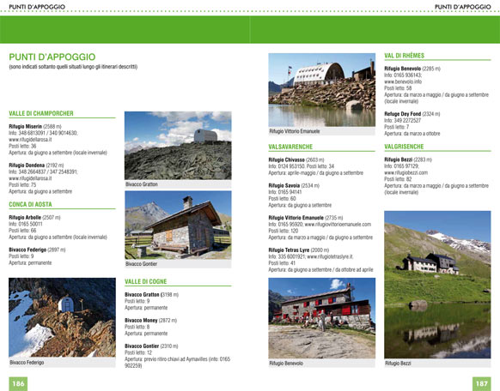The width and height of the screenshot is (500, 391).
Task: Select the Bivacco Federigo photo
Action: (x=62, y=317)
